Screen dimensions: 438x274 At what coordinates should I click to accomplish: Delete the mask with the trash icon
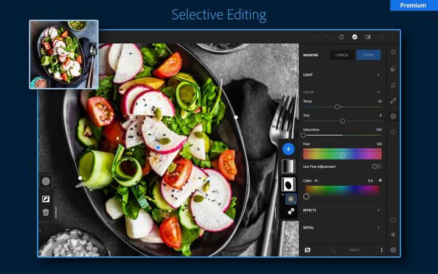(46, 213)
